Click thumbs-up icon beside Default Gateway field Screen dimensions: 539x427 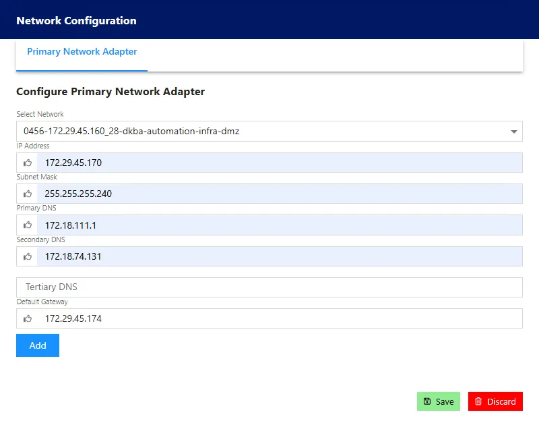(x=28, y=318)
